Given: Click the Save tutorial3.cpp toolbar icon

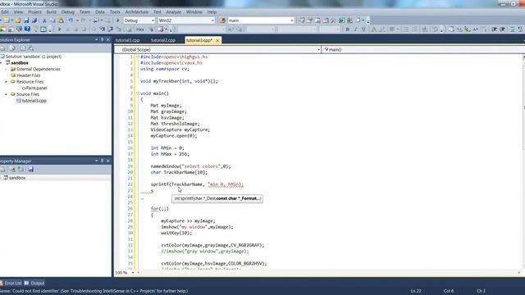Looking at the screenshot, I should click(x=26, y=20).
